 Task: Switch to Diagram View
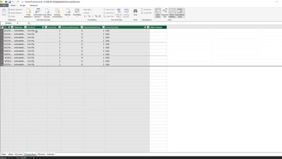tap(165, 13)
